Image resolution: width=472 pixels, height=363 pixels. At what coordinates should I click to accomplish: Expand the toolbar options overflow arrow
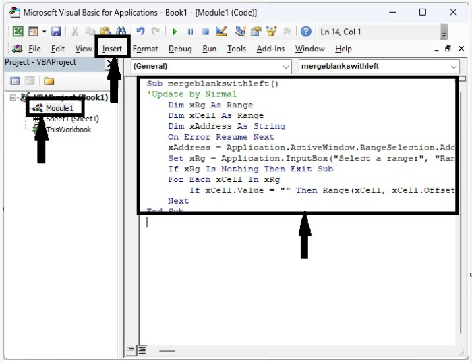click(444, 32)
